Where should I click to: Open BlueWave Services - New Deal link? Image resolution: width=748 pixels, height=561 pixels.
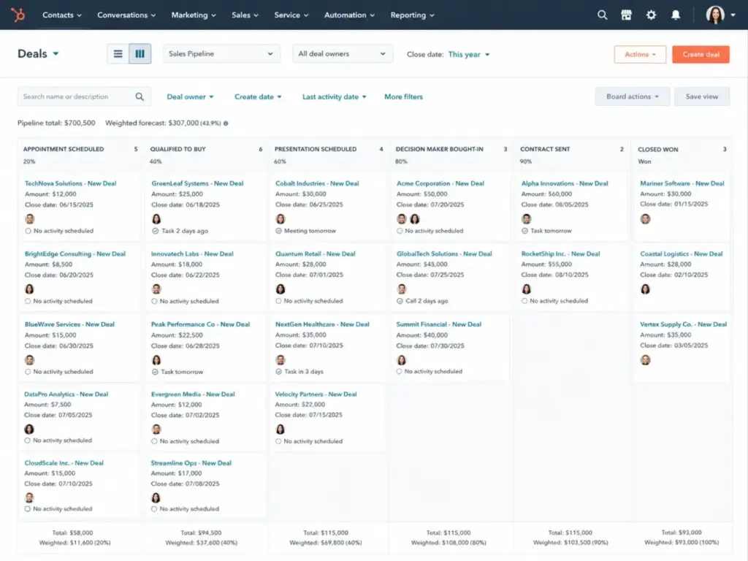click(69, 324)
